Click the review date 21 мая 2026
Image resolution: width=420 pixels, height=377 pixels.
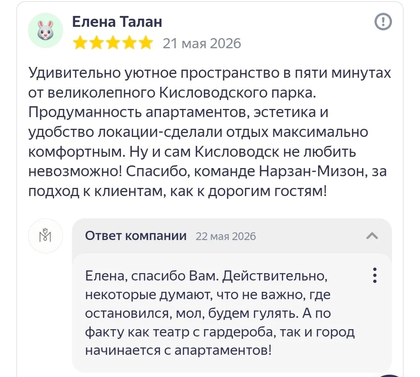click(202, 44)
